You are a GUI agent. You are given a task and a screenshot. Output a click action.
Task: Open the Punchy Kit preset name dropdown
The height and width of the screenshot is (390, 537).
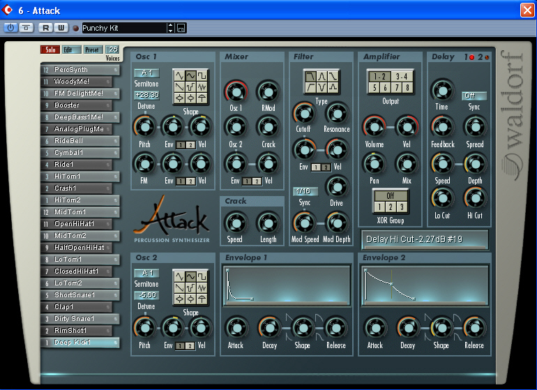click(x=124, y=28)
